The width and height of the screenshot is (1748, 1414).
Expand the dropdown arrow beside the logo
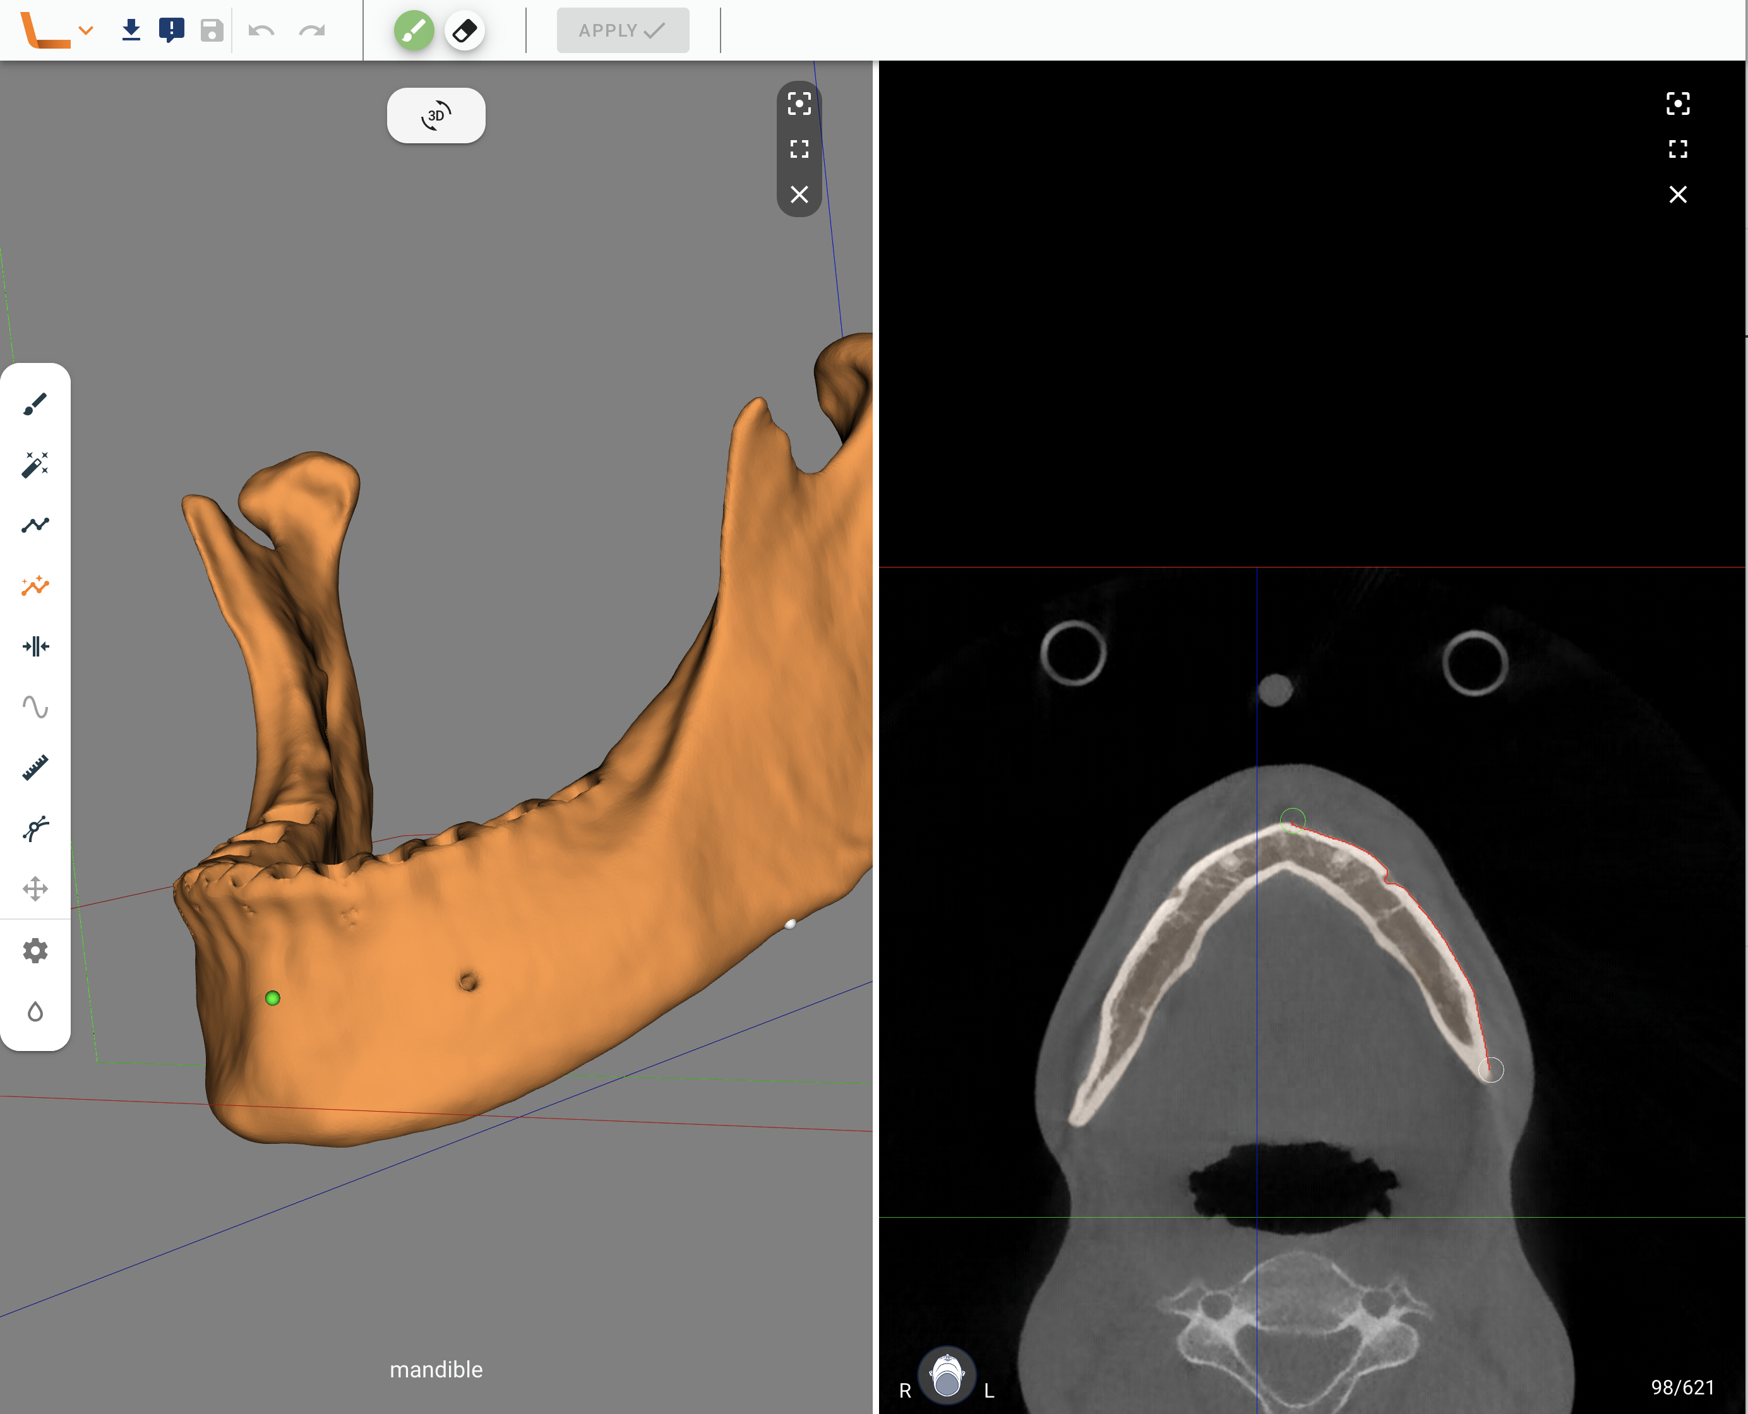[85, 31]
